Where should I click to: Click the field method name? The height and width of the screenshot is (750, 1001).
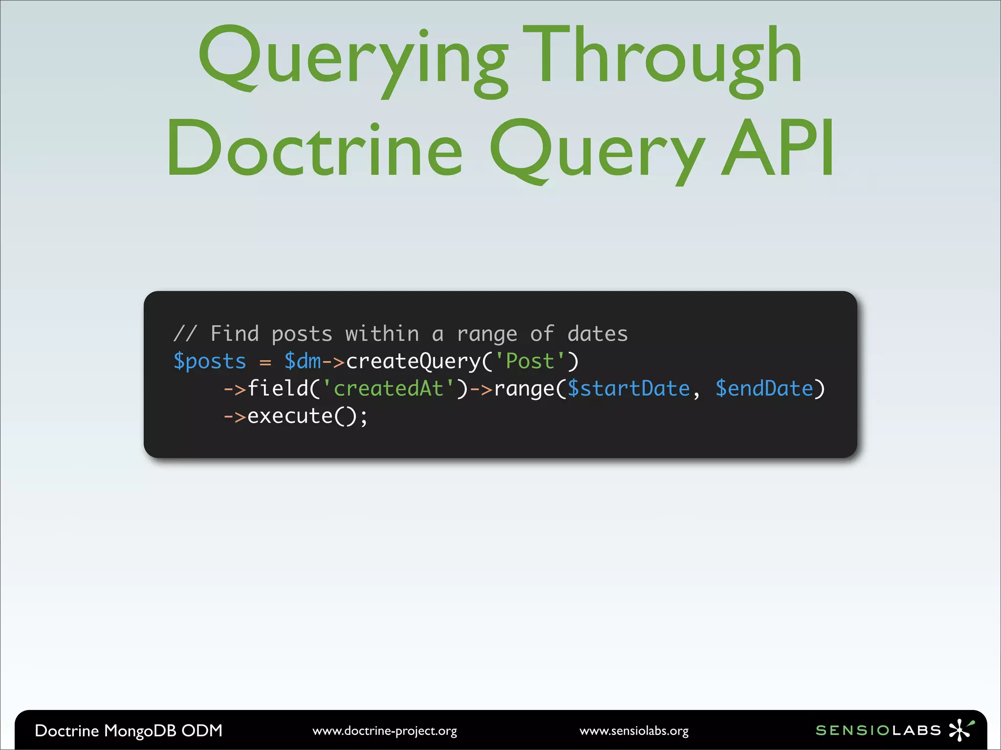(x=278, y=389)
